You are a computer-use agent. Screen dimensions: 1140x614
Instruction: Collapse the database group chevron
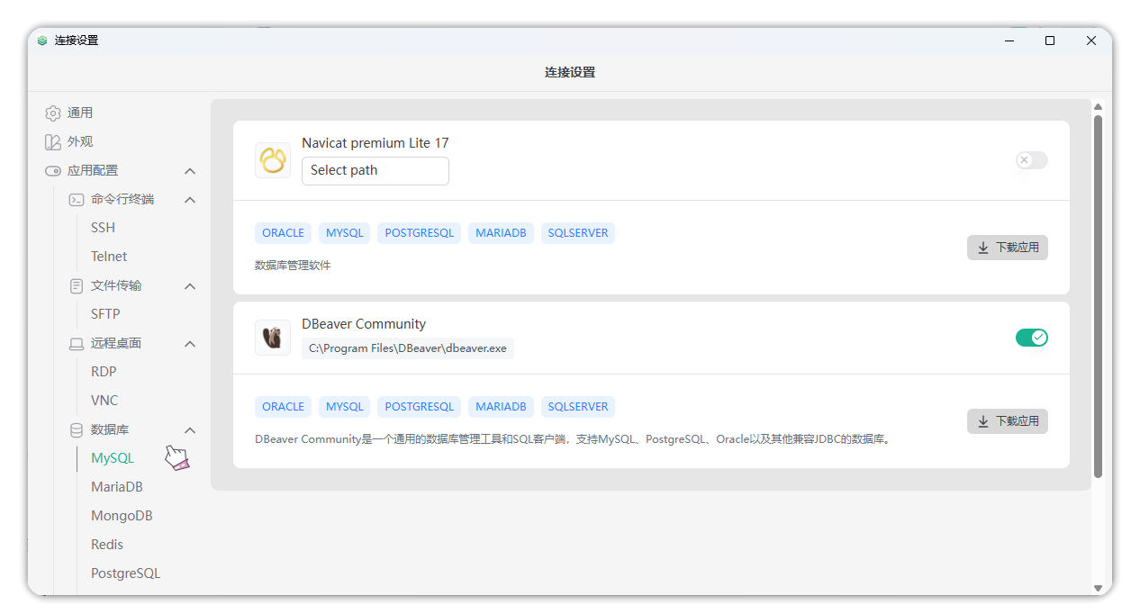click(190, 430)
